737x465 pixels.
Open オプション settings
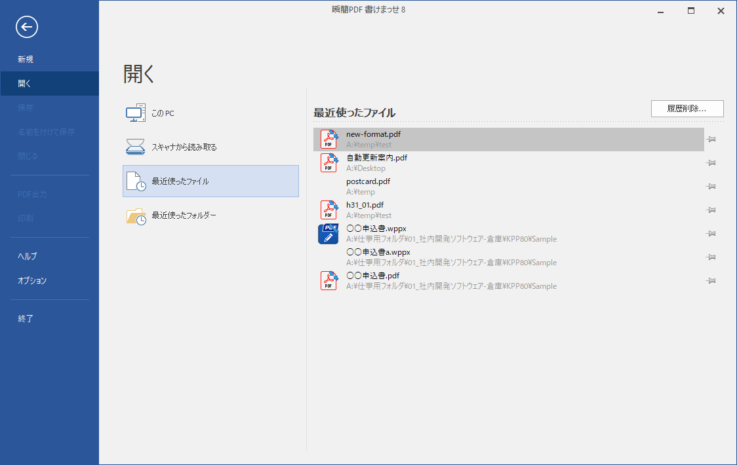[x=49, y=280]
